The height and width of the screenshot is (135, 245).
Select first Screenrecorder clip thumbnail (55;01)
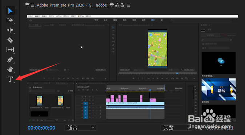[39, 101]
